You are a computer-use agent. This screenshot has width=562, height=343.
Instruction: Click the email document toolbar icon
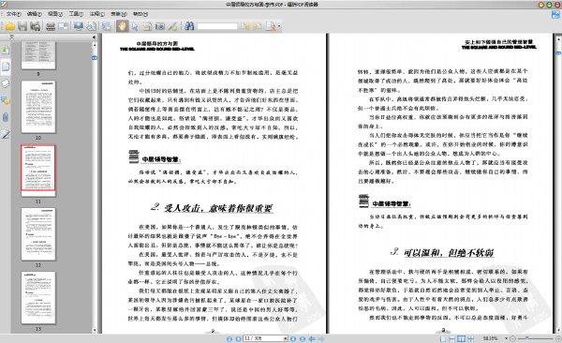tap(63, 26)
